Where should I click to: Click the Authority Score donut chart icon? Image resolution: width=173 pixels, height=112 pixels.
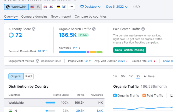pyautogui.click(x=11, y=35)
